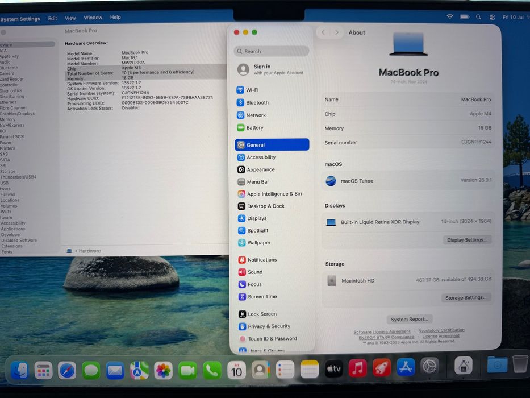Image resolution: width=530 pixels, height=398 pixels.
Task: Select Thunderbolt/USB4 in System Information sidebar
Action: tap(18, 177)
